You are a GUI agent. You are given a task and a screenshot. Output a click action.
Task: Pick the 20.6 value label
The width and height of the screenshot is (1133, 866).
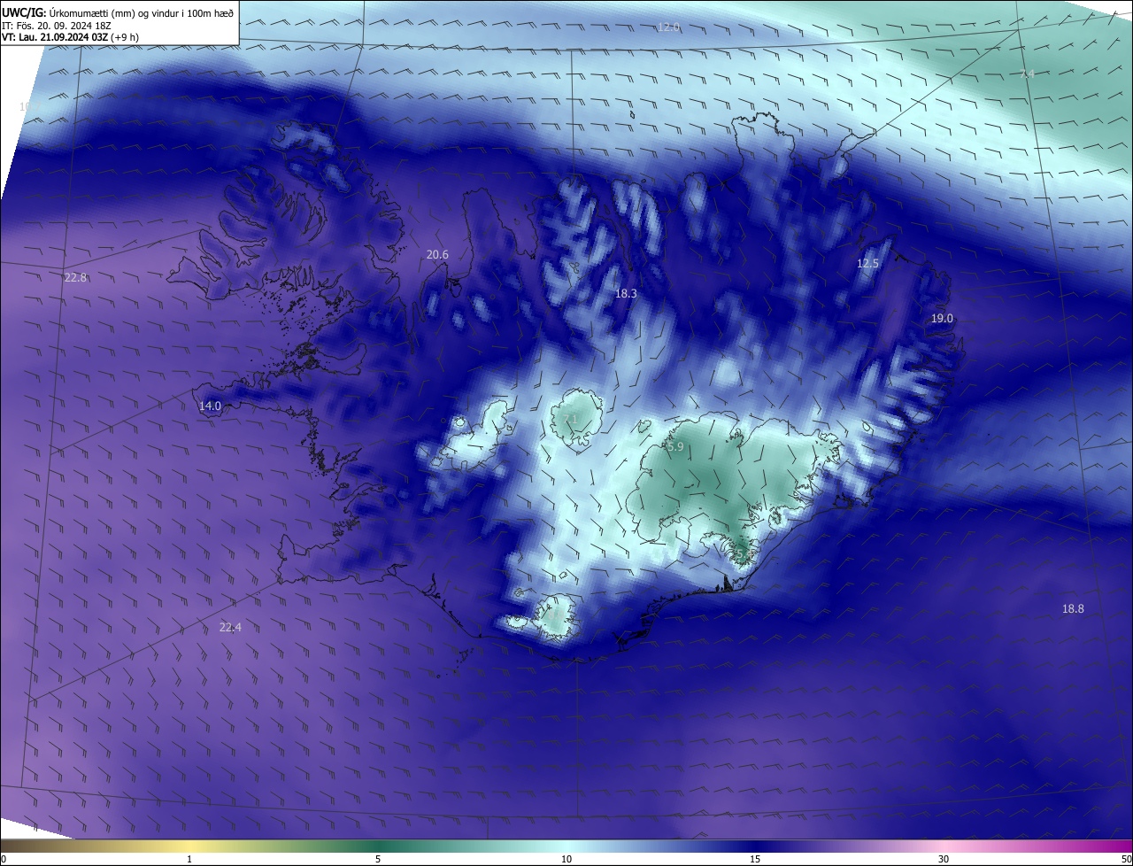coord(437,255)
